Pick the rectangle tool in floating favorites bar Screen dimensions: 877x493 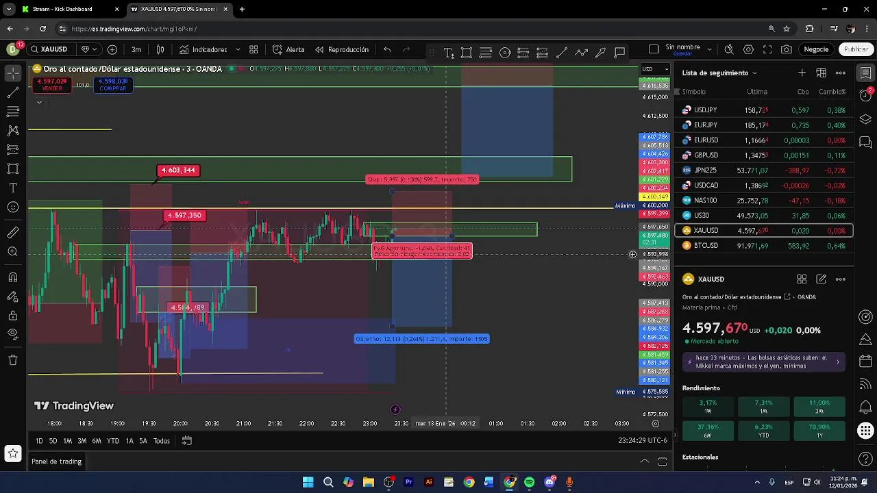[x=467, y=53]
